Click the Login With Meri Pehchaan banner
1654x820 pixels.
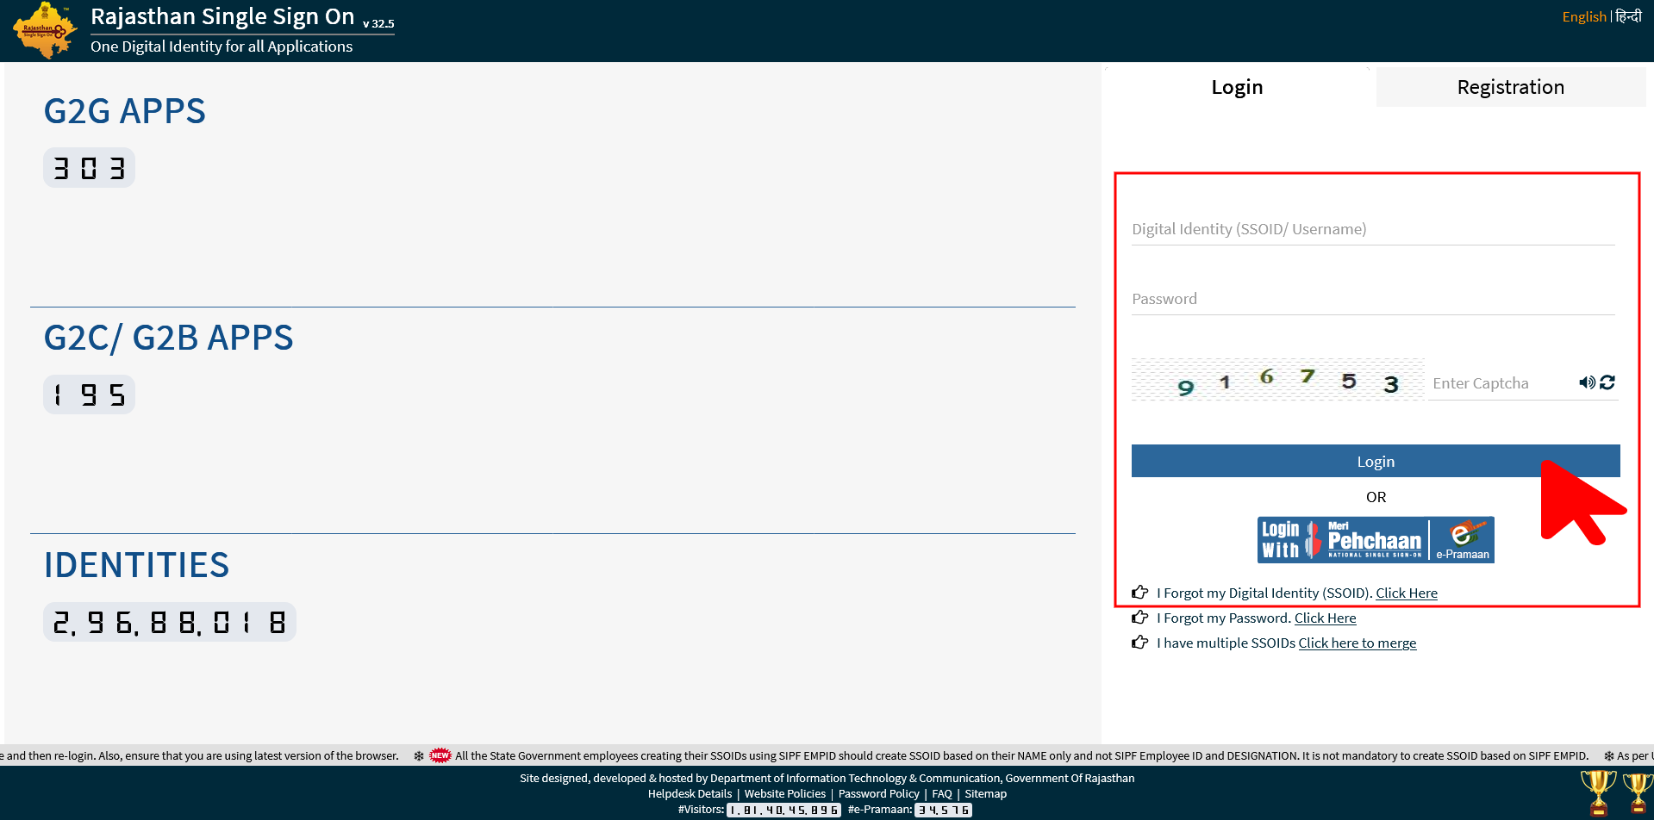pos(1375,539)
